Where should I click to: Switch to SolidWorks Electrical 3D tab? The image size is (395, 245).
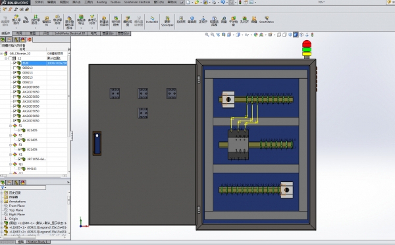coord(70,33)
